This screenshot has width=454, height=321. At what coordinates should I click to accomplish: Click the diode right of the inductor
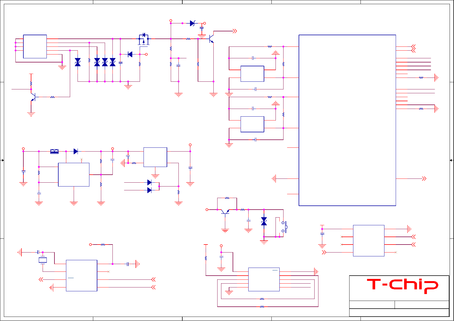[x=76, y=151]
